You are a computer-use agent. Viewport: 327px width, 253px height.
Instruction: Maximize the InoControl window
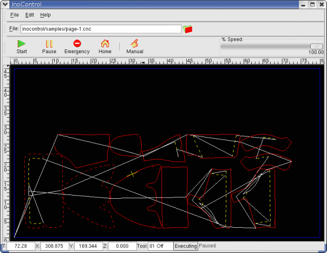click(311, 4)
